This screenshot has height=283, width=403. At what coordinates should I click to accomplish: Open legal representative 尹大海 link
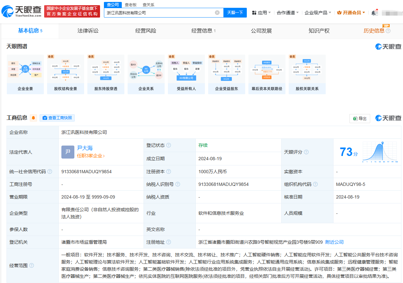(85, 148)
